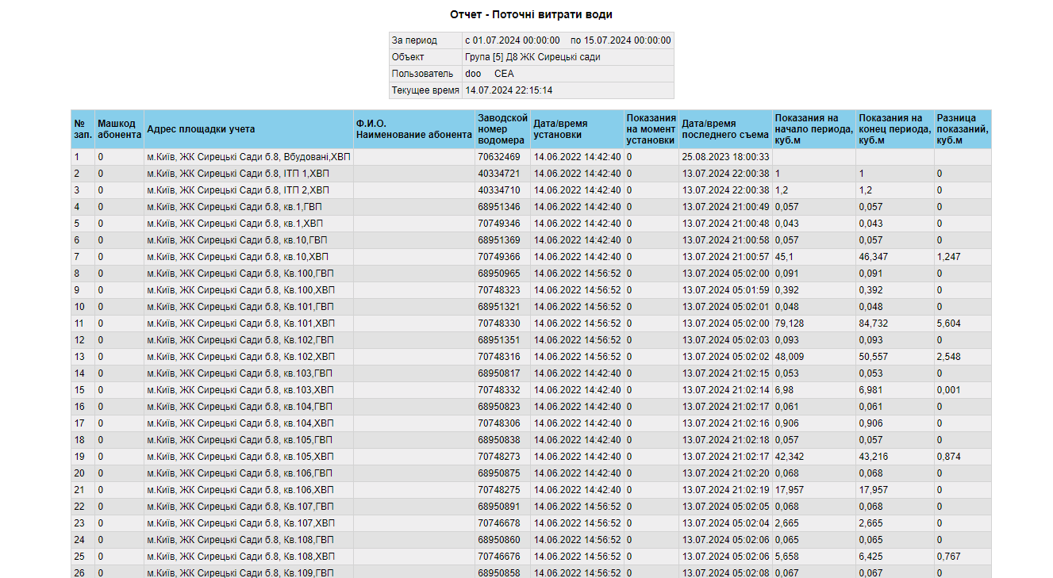Click address cell 'Кв.108,ГВП'
This screenshot has height=578, width=1053.
248,540
